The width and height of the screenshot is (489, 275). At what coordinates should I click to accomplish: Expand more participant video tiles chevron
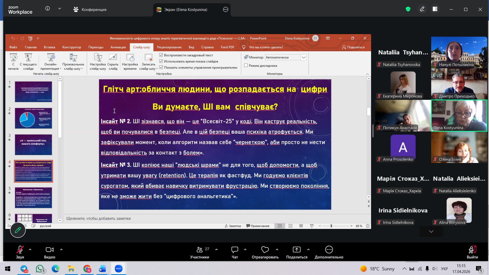(431, 231)
